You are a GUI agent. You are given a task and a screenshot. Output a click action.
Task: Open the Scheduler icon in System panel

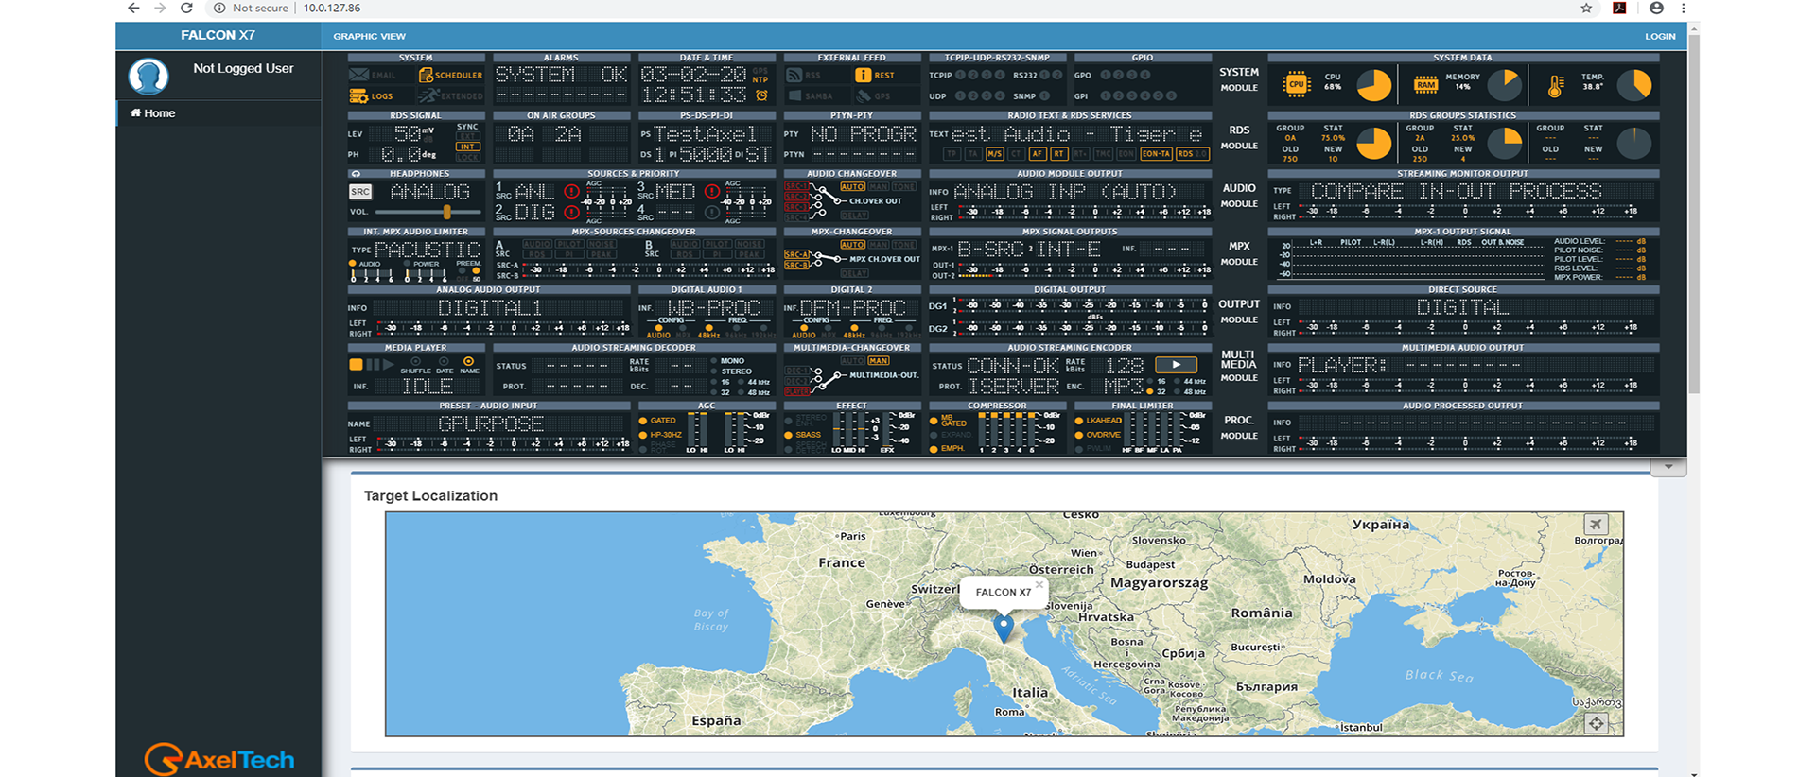coord(427,76)
